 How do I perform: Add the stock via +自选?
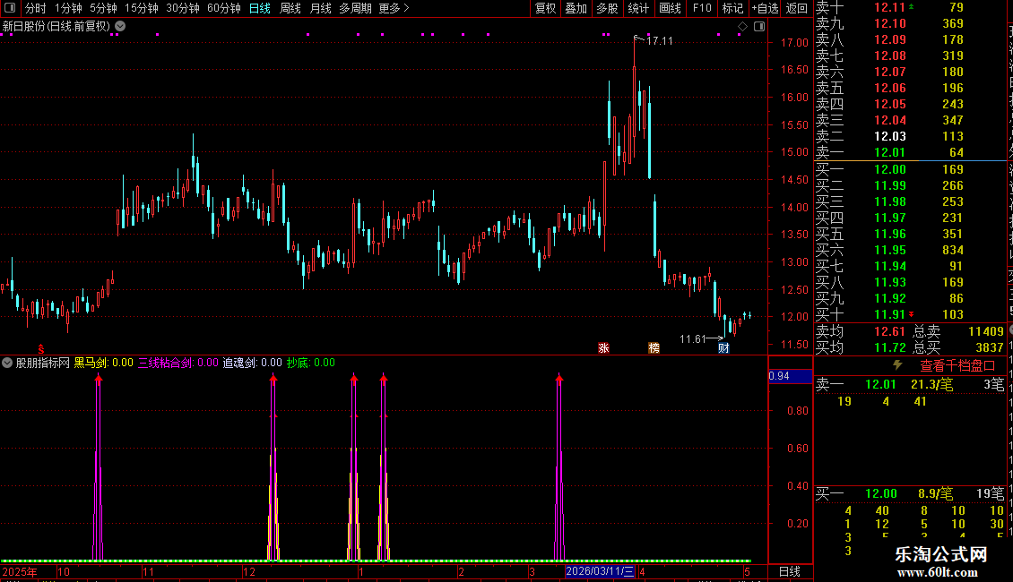click(x=765, y=8)
